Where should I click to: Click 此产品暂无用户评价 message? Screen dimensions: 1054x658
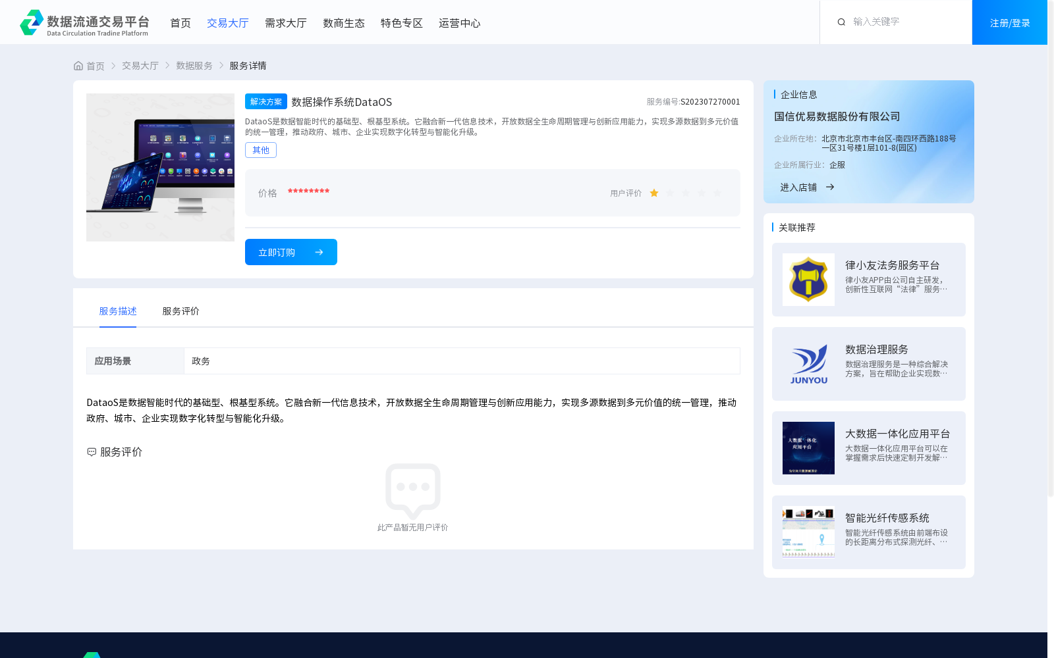pyautogui.click(x=413, y=528)
